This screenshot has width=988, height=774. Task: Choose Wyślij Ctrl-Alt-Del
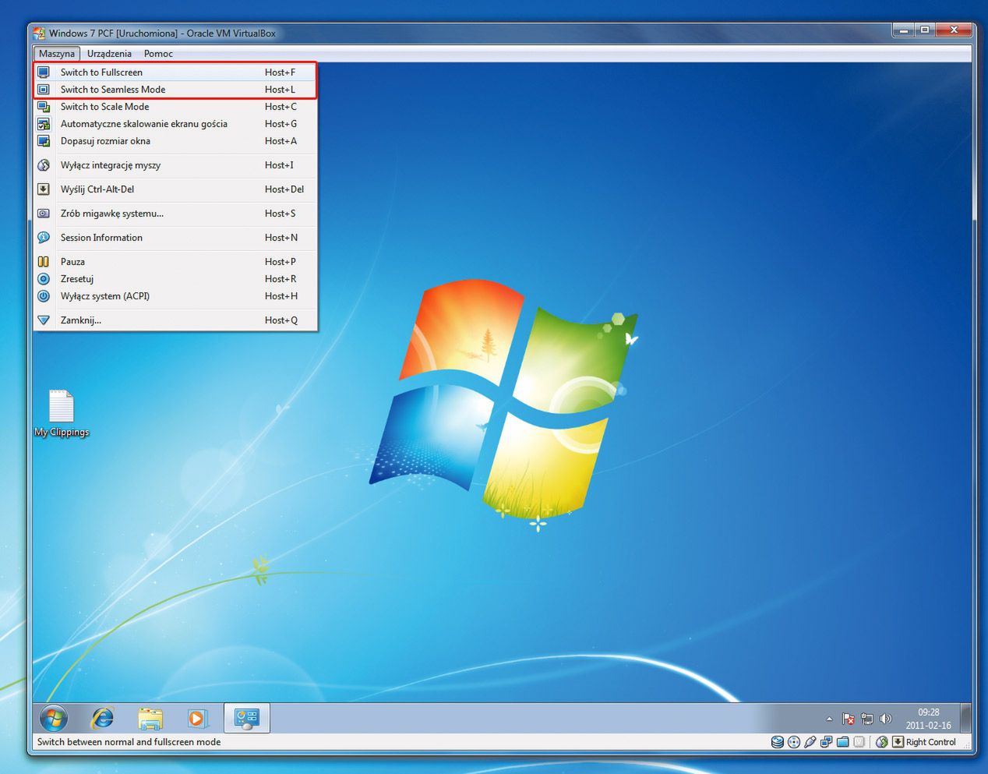175,189
